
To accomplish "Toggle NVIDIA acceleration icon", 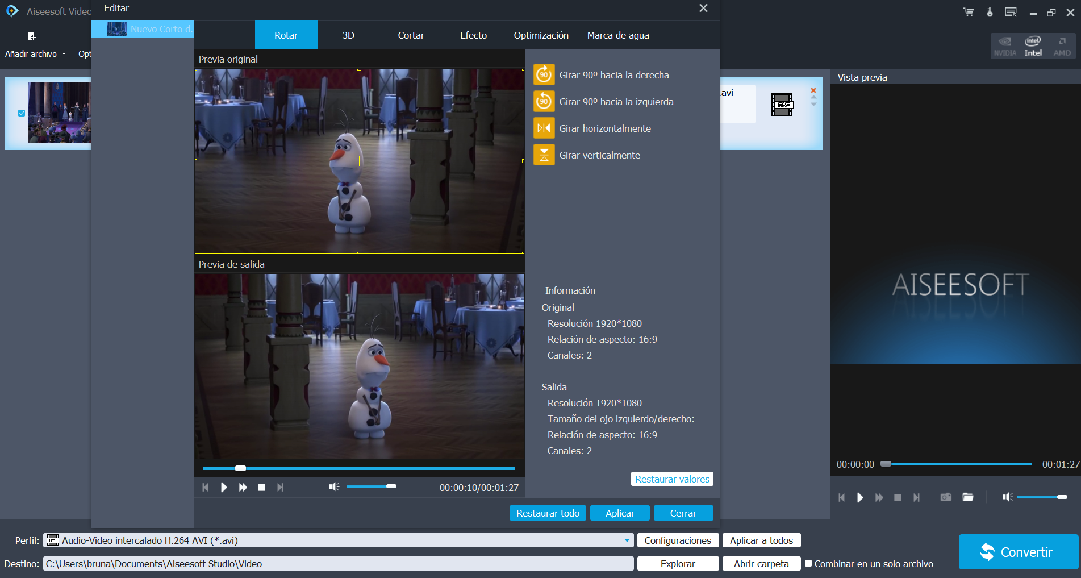I will point(1005,46).
